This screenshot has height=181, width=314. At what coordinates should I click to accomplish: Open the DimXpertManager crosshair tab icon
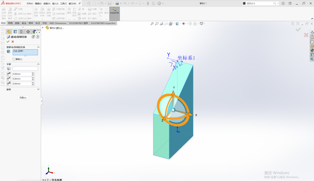click(28, 32)
